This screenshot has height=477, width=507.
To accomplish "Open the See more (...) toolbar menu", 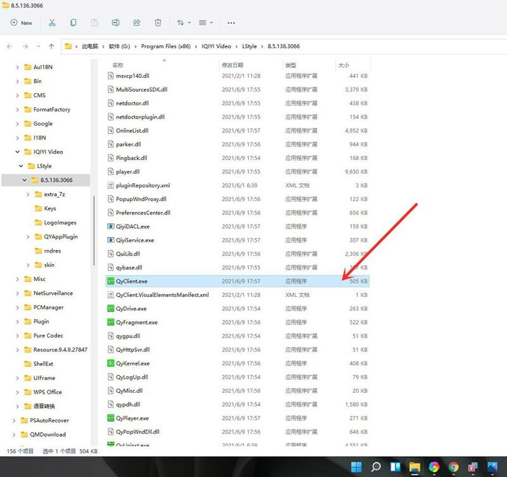I will coord(231,23).
